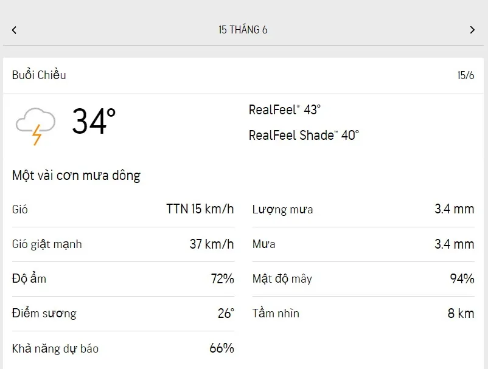This screenshot has height=369, width=488.
Task: Select the 15 THÁNG 6 date heading
Action: pyautogui.click(x=243, y=30)
